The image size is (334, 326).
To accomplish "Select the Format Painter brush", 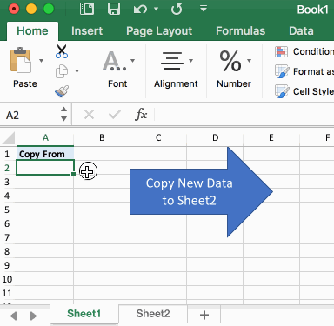I will pyautogui.click(x=62, y=91).
